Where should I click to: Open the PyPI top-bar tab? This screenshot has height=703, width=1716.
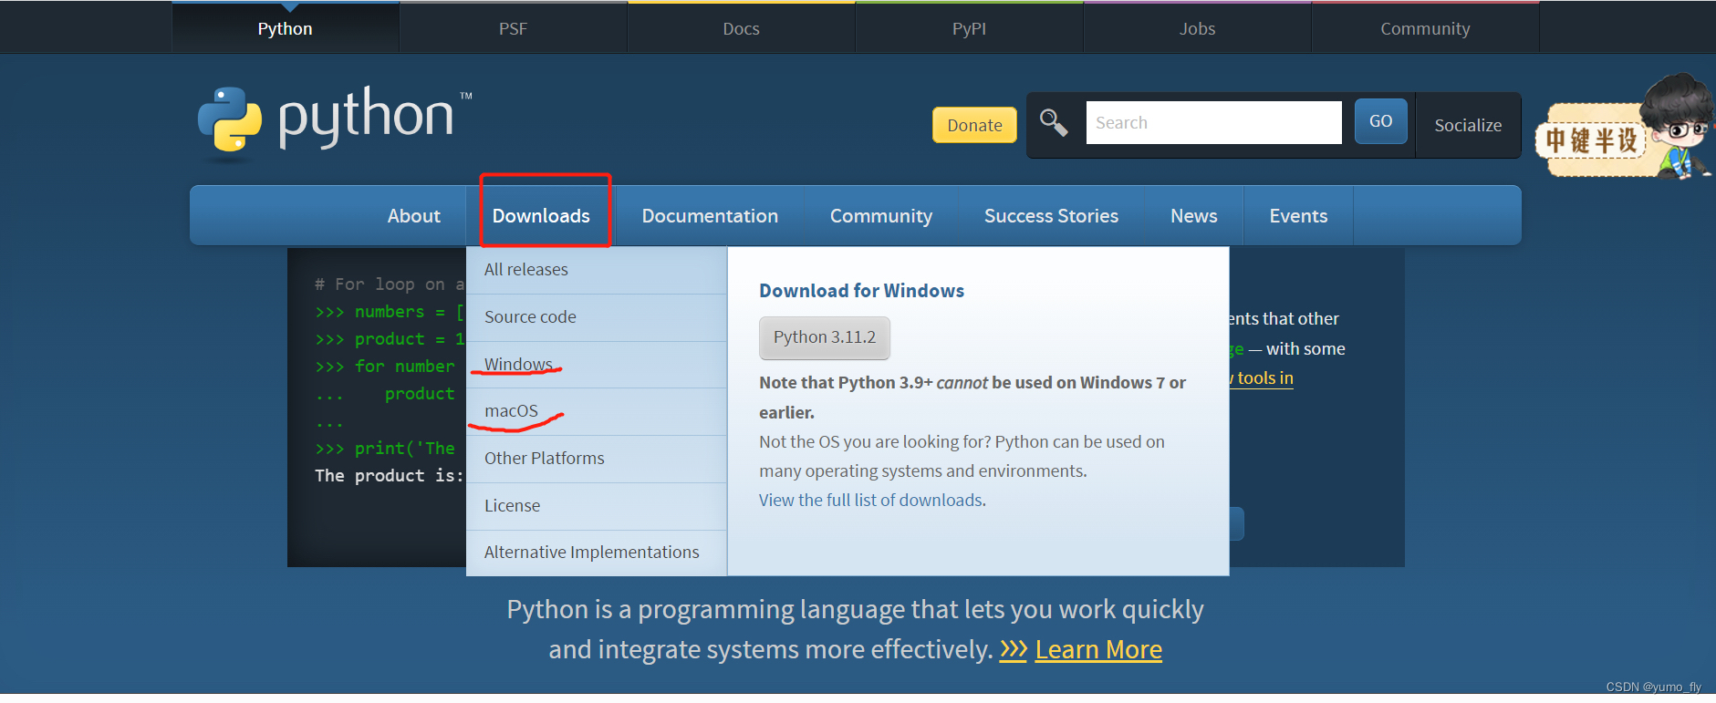(x=969, y=28)
